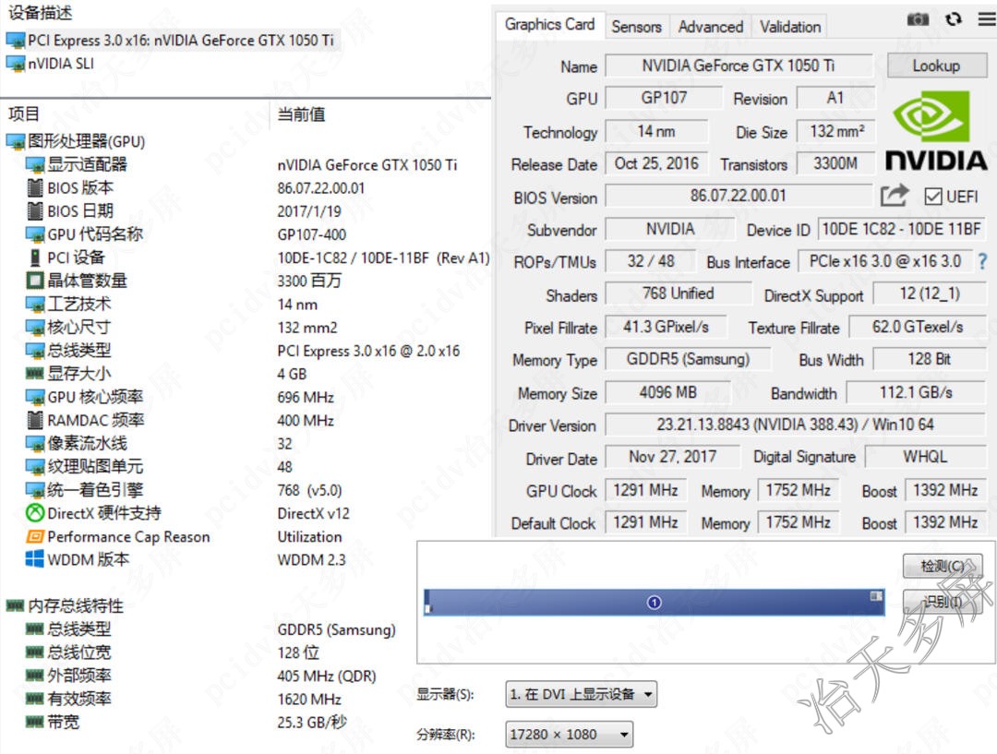
Task: Click the 工艺技术 row icon
Action: [35, 304]
